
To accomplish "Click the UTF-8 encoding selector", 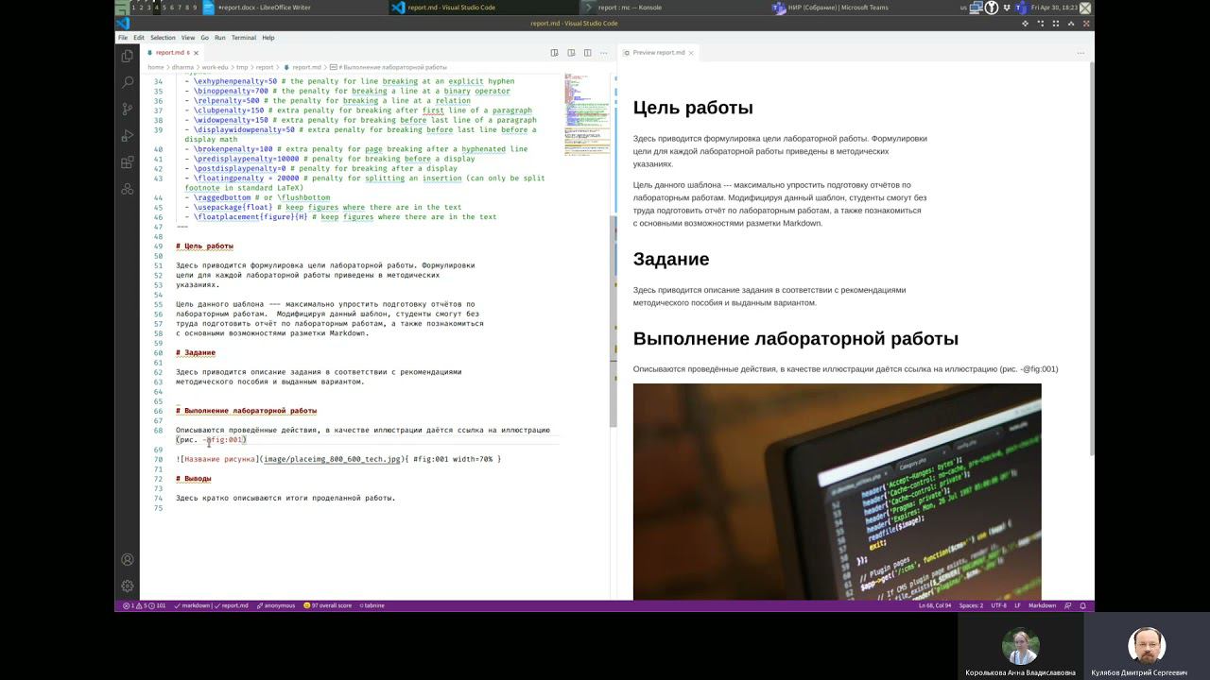I will click(x=999, y=605).
